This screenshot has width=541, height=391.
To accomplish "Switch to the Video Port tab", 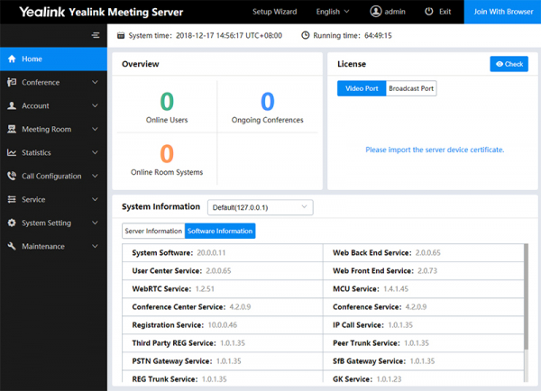I will (361, 88).
